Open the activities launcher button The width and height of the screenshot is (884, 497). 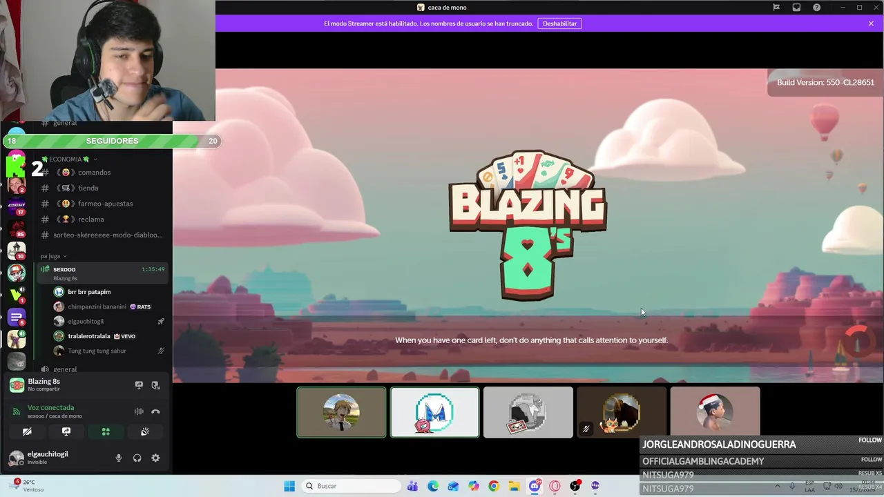106,431
